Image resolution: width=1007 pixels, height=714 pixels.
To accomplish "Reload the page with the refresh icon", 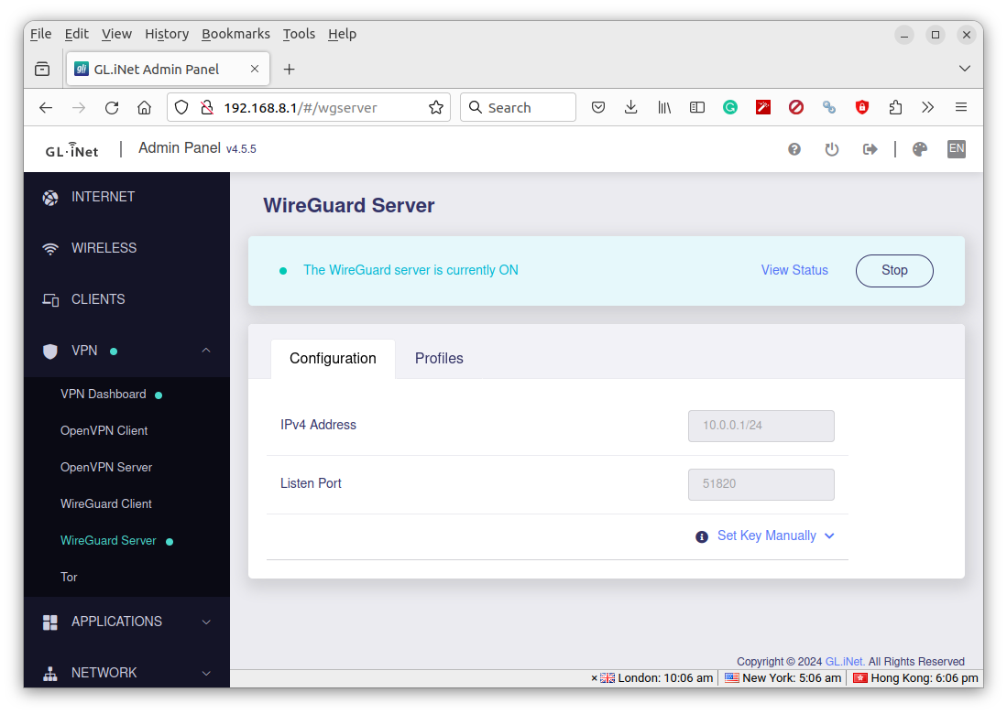I will 112,108.
